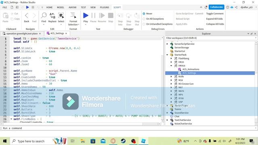Click the Step Over debugger icon

(129, 16)
